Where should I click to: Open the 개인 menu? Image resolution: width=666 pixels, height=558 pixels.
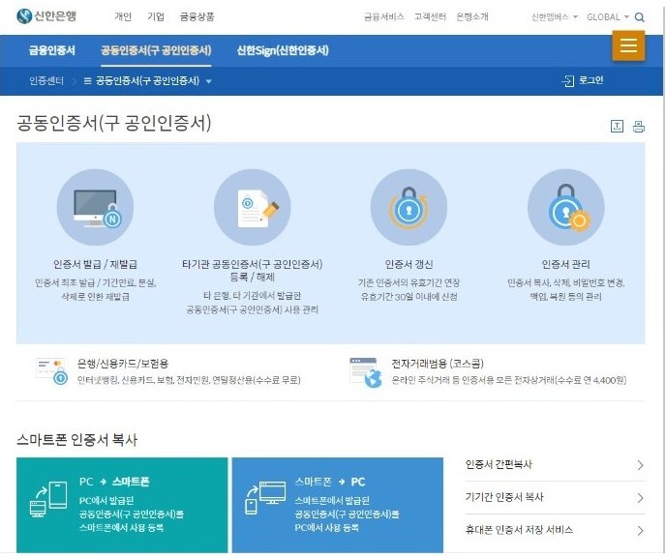123,16
